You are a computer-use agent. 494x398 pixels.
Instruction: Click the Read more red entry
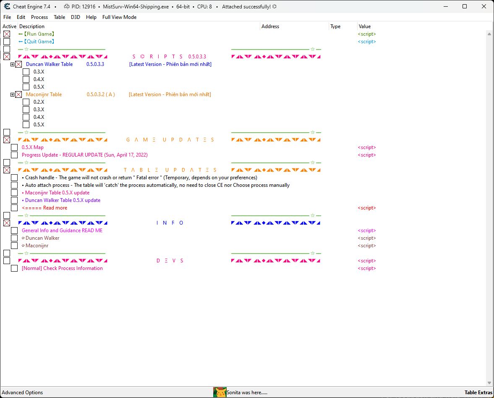(x=44, y=208)
